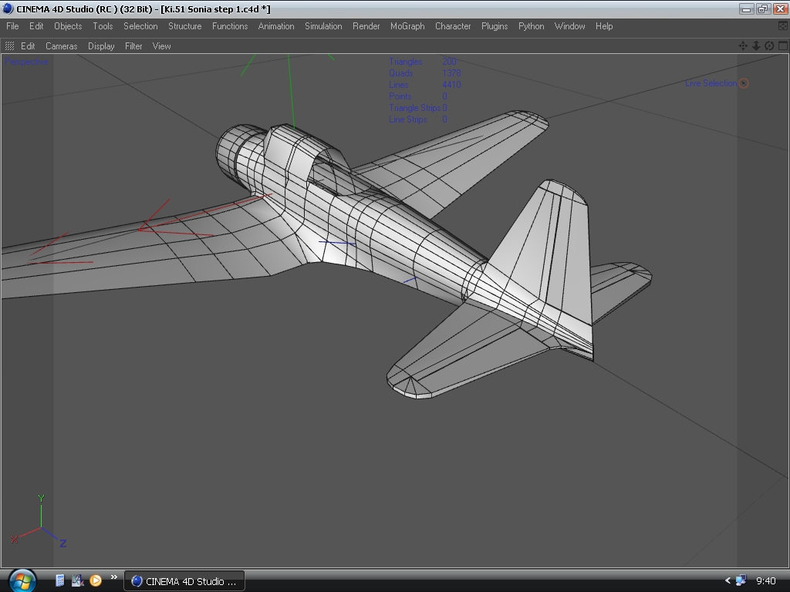Click the Windows Start orb
790x592 pixels.
point(22,580)
